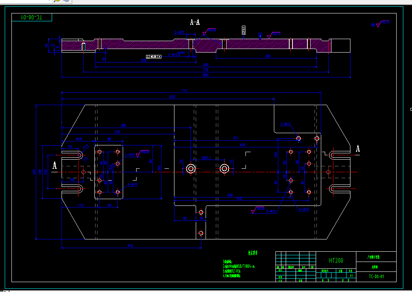Screen dimensions: 412x292
Task: Click the 113 dimension text
Action: [81, 205]
